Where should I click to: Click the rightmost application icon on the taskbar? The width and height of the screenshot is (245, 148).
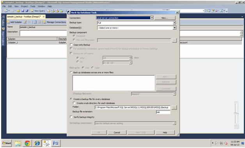tap(56, 143)
